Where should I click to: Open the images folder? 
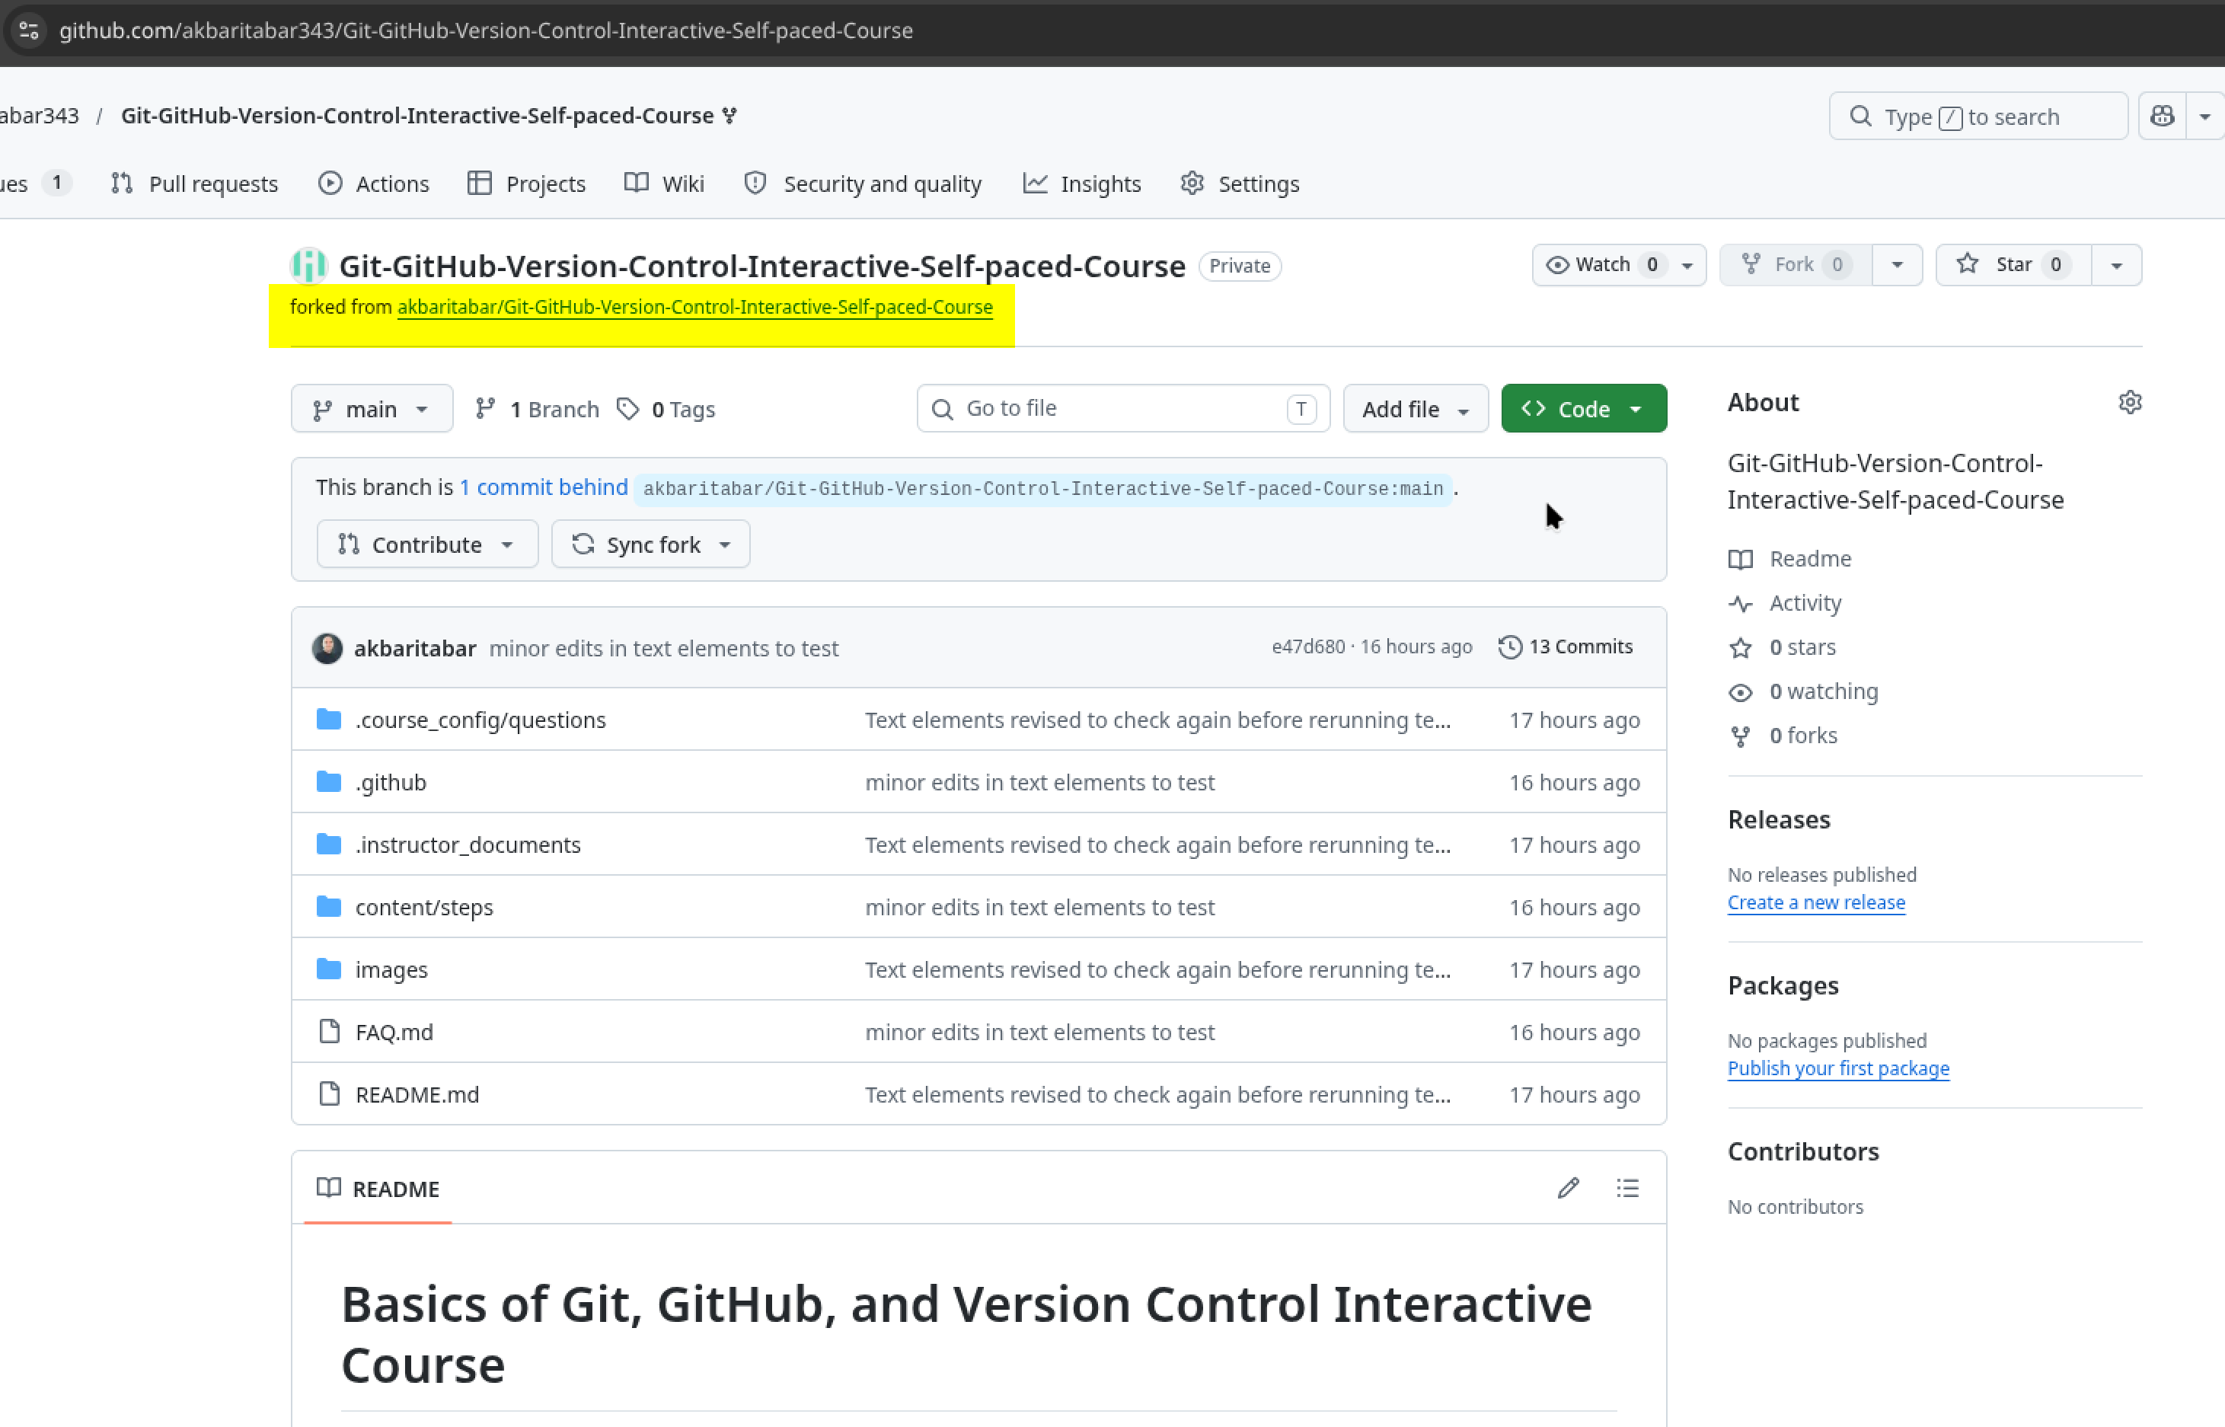(391, 969)
